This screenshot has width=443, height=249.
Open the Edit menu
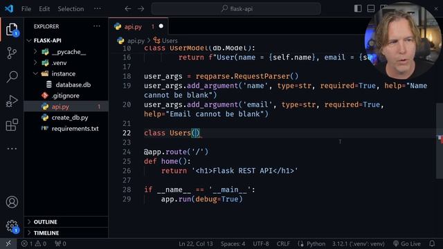44,9
